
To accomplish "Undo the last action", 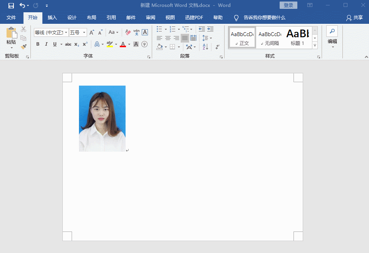I will [22, 5].
